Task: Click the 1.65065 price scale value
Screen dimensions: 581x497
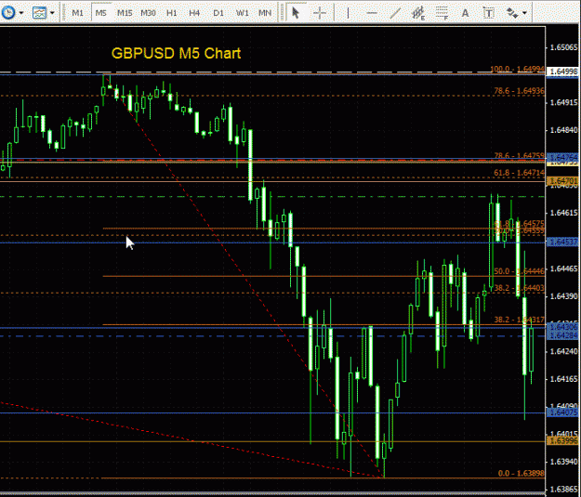Action: tap(563, 47)
